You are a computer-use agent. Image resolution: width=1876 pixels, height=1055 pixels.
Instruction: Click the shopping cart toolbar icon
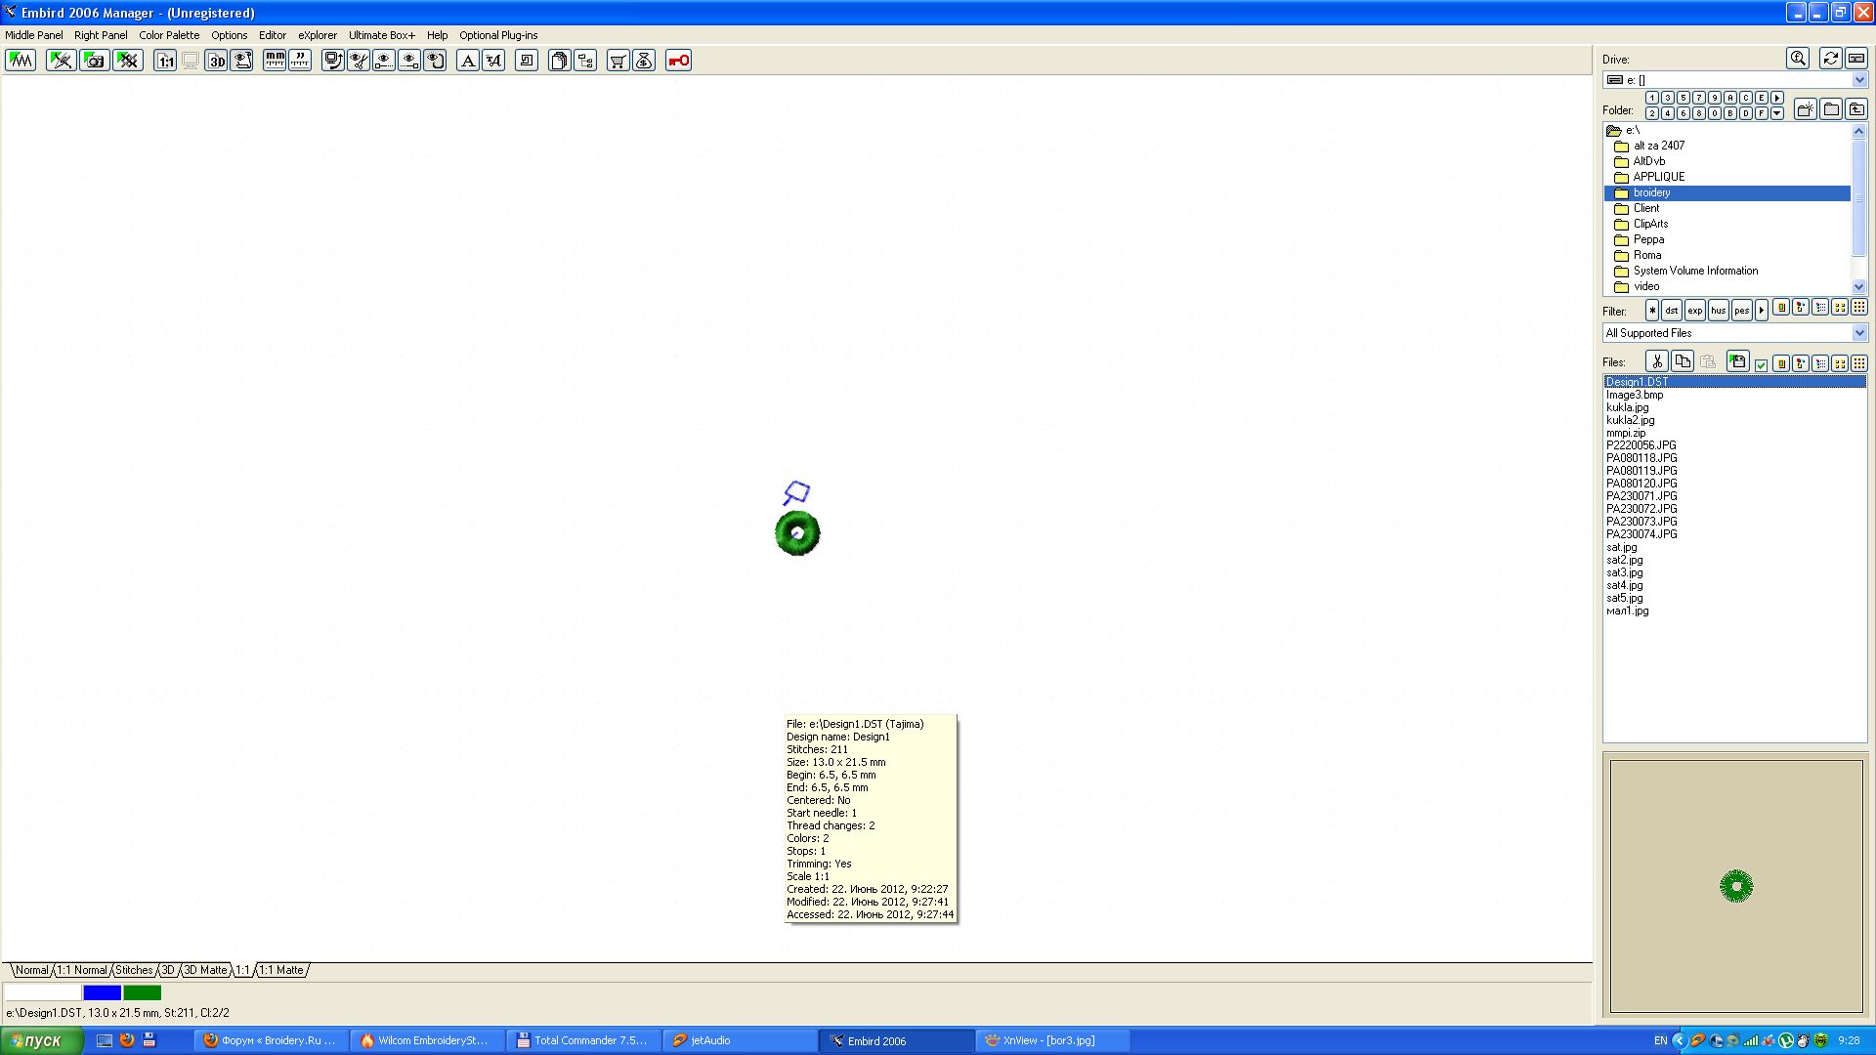point(618,61)
